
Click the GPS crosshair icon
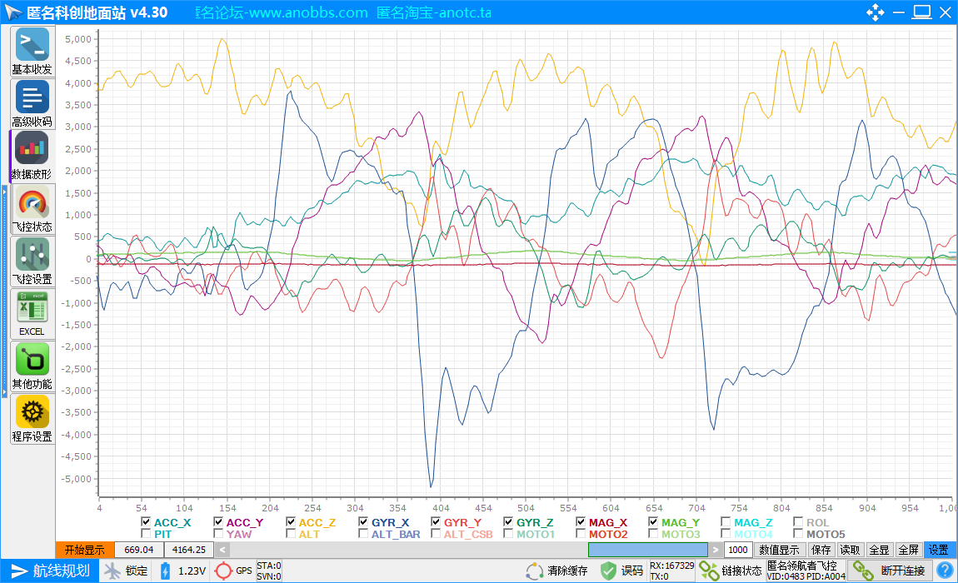tap(223, 571)
